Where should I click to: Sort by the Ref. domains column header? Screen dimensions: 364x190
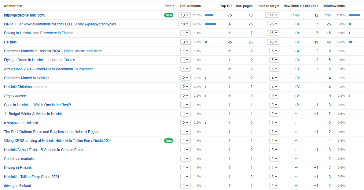tap(190, 6)
